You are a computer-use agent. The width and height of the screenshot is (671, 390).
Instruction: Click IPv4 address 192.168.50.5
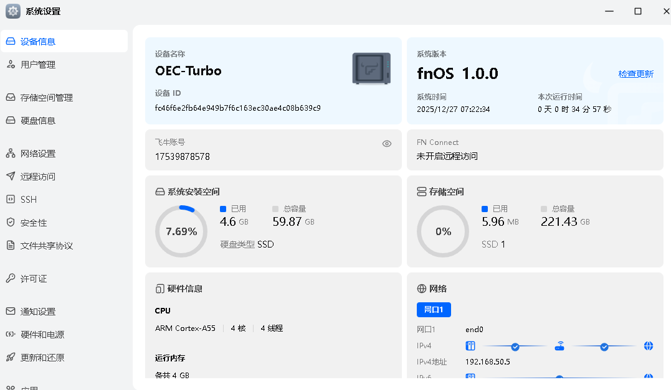487,361
